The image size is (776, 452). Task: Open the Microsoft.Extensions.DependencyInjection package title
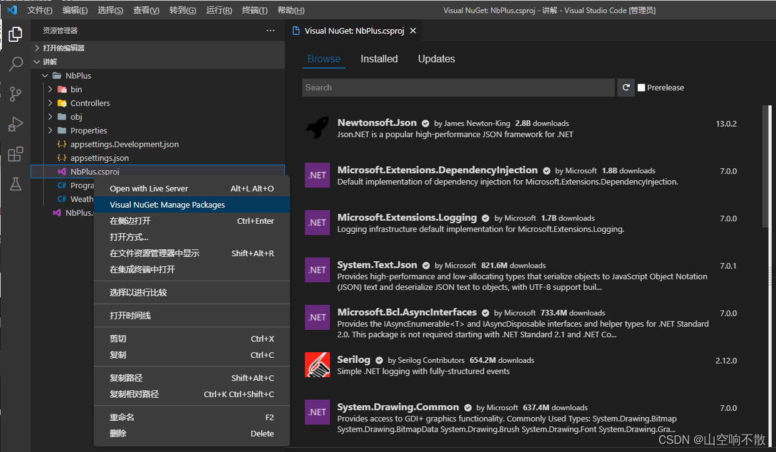click(x=437, y=170)
